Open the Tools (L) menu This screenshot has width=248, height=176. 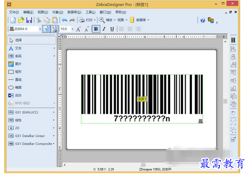pyautogui.click(x=90, y=12)
